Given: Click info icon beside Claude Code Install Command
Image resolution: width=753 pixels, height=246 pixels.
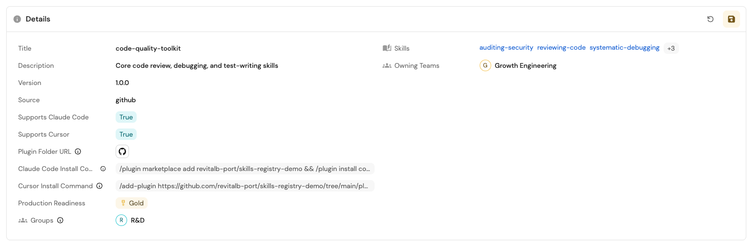Looking at the screenshot, I should point(103,169).
